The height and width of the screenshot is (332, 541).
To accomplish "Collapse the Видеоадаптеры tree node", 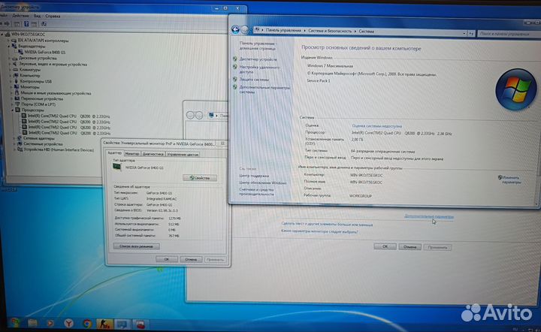I will click(x=8, y=46).
